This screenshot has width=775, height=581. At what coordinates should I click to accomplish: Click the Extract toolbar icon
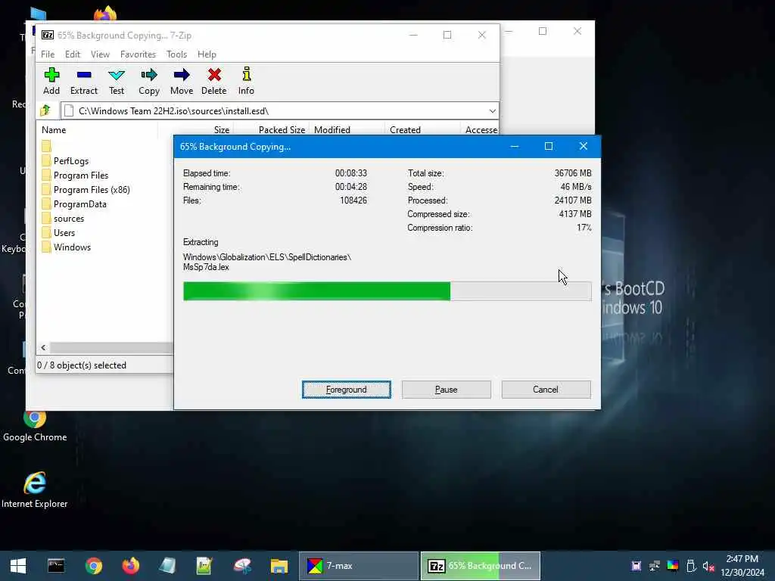click(x=84, y=81)
